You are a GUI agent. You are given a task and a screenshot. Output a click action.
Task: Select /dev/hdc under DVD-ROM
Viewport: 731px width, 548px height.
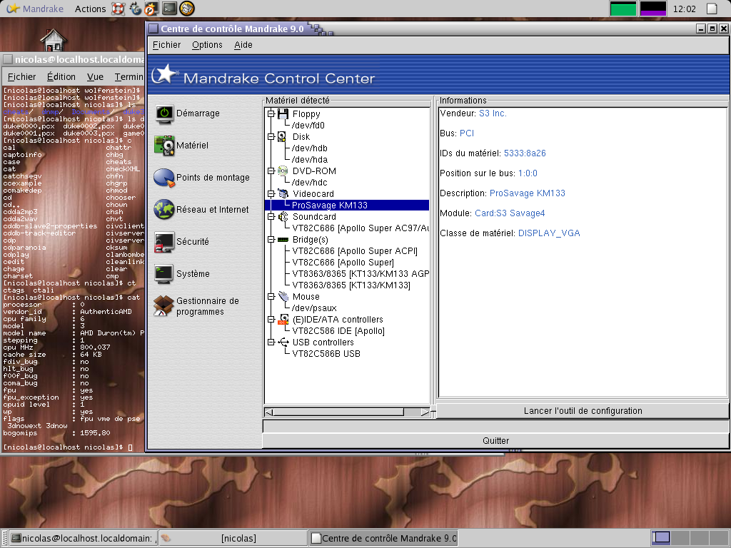[309, 183]
